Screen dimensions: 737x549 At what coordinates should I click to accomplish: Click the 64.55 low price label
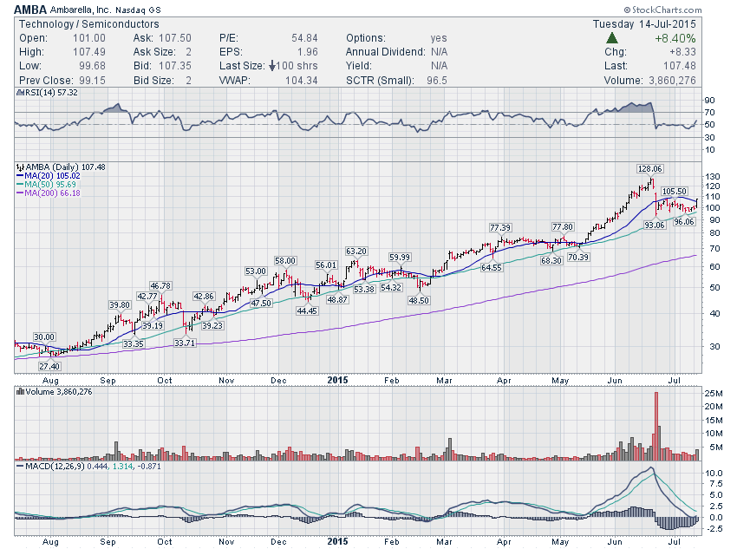491,267
